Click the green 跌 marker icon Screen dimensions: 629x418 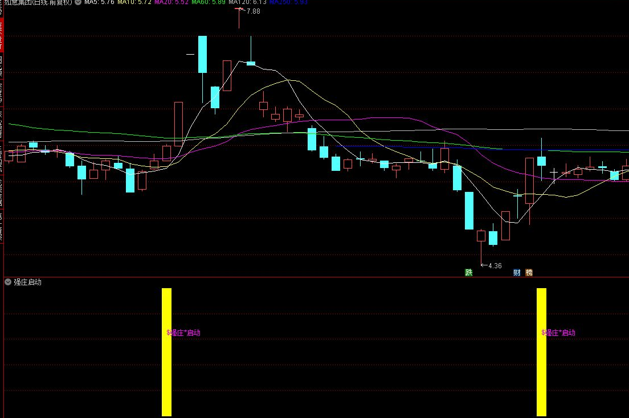coord(468,272)
